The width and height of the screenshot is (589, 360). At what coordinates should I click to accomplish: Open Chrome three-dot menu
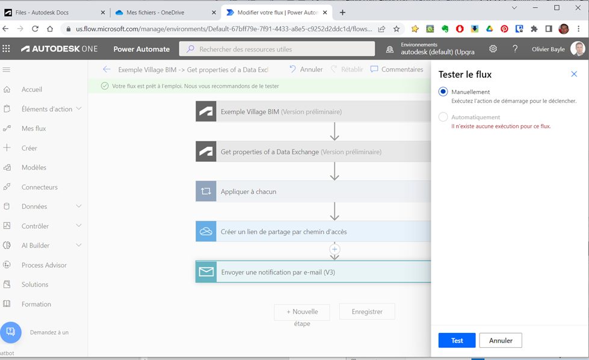(x=579, y=29)
